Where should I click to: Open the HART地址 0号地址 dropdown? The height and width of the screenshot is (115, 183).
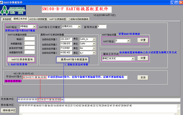[x=34, y=27]
